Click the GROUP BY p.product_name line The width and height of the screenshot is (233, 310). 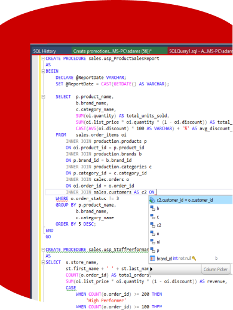click(x=86, y=205)
